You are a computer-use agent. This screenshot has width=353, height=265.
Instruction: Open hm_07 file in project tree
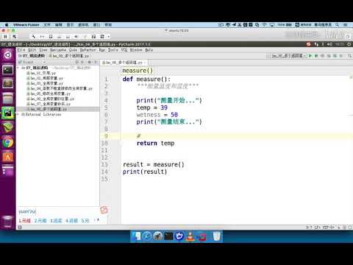[x=49, y=104]
